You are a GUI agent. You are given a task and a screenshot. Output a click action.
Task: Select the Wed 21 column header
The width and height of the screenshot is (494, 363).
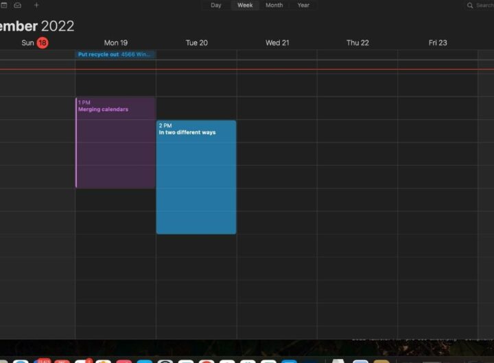[277, 42]
